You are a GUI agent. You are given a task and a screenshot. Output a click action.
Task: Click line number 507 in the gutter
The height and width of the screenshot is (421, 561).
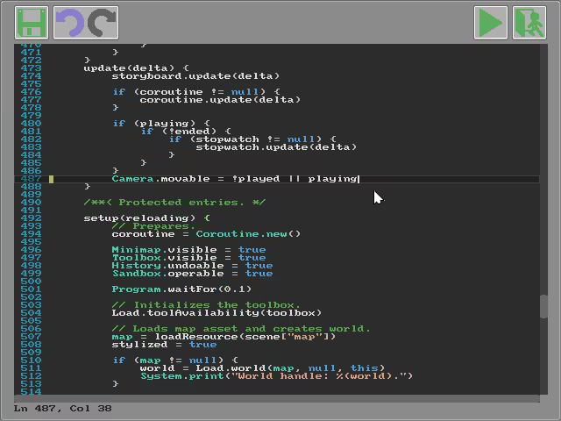(x=31, y=337)
